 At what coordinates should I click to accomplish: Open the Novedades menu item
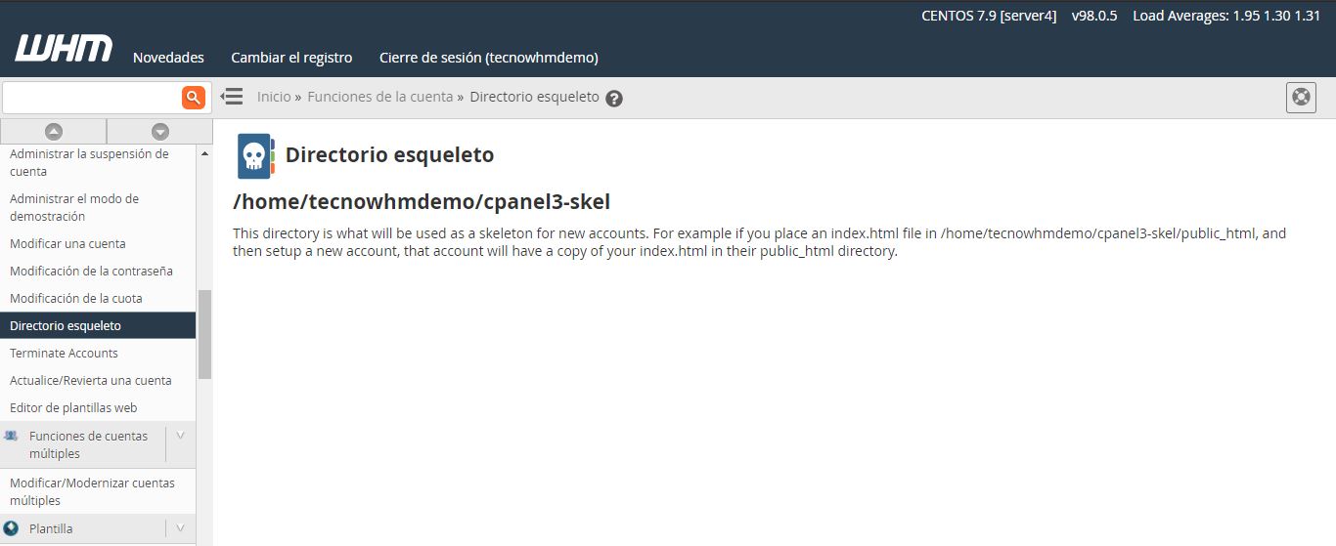click(x=168, y=58)
